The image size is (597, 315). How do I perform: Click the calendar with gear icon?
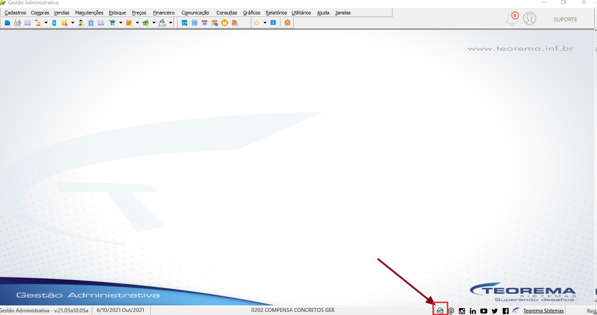pos(215,23)
